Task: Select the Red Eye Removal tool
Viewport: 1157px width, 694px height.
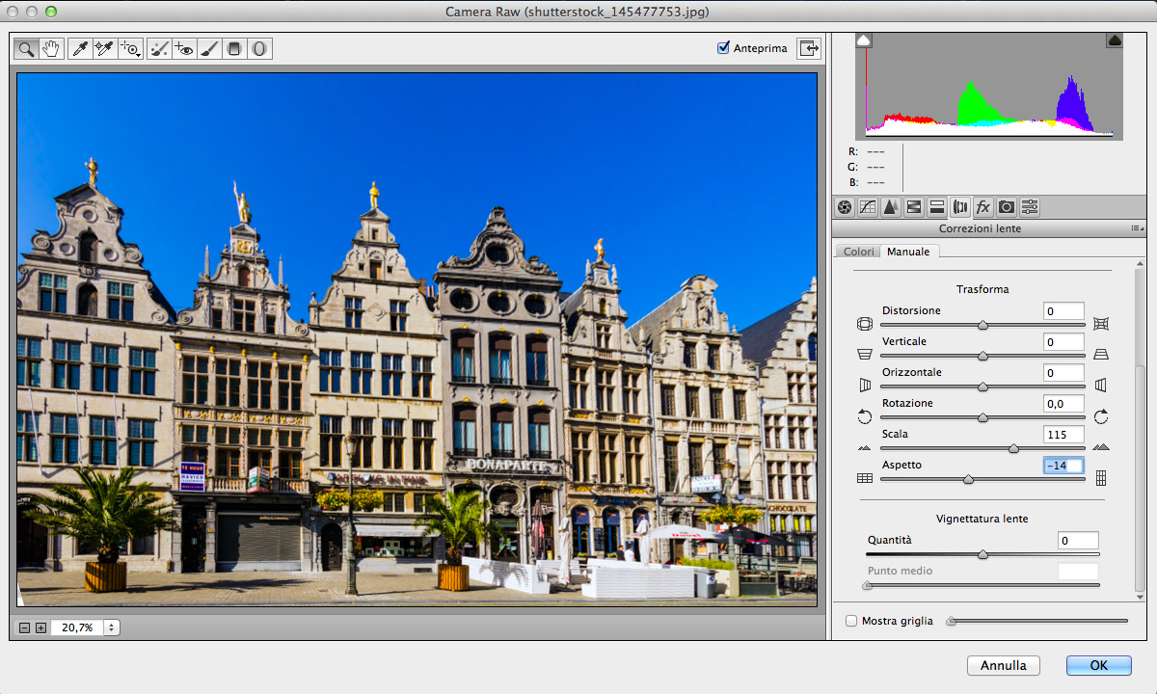Action: click(184, 48)
